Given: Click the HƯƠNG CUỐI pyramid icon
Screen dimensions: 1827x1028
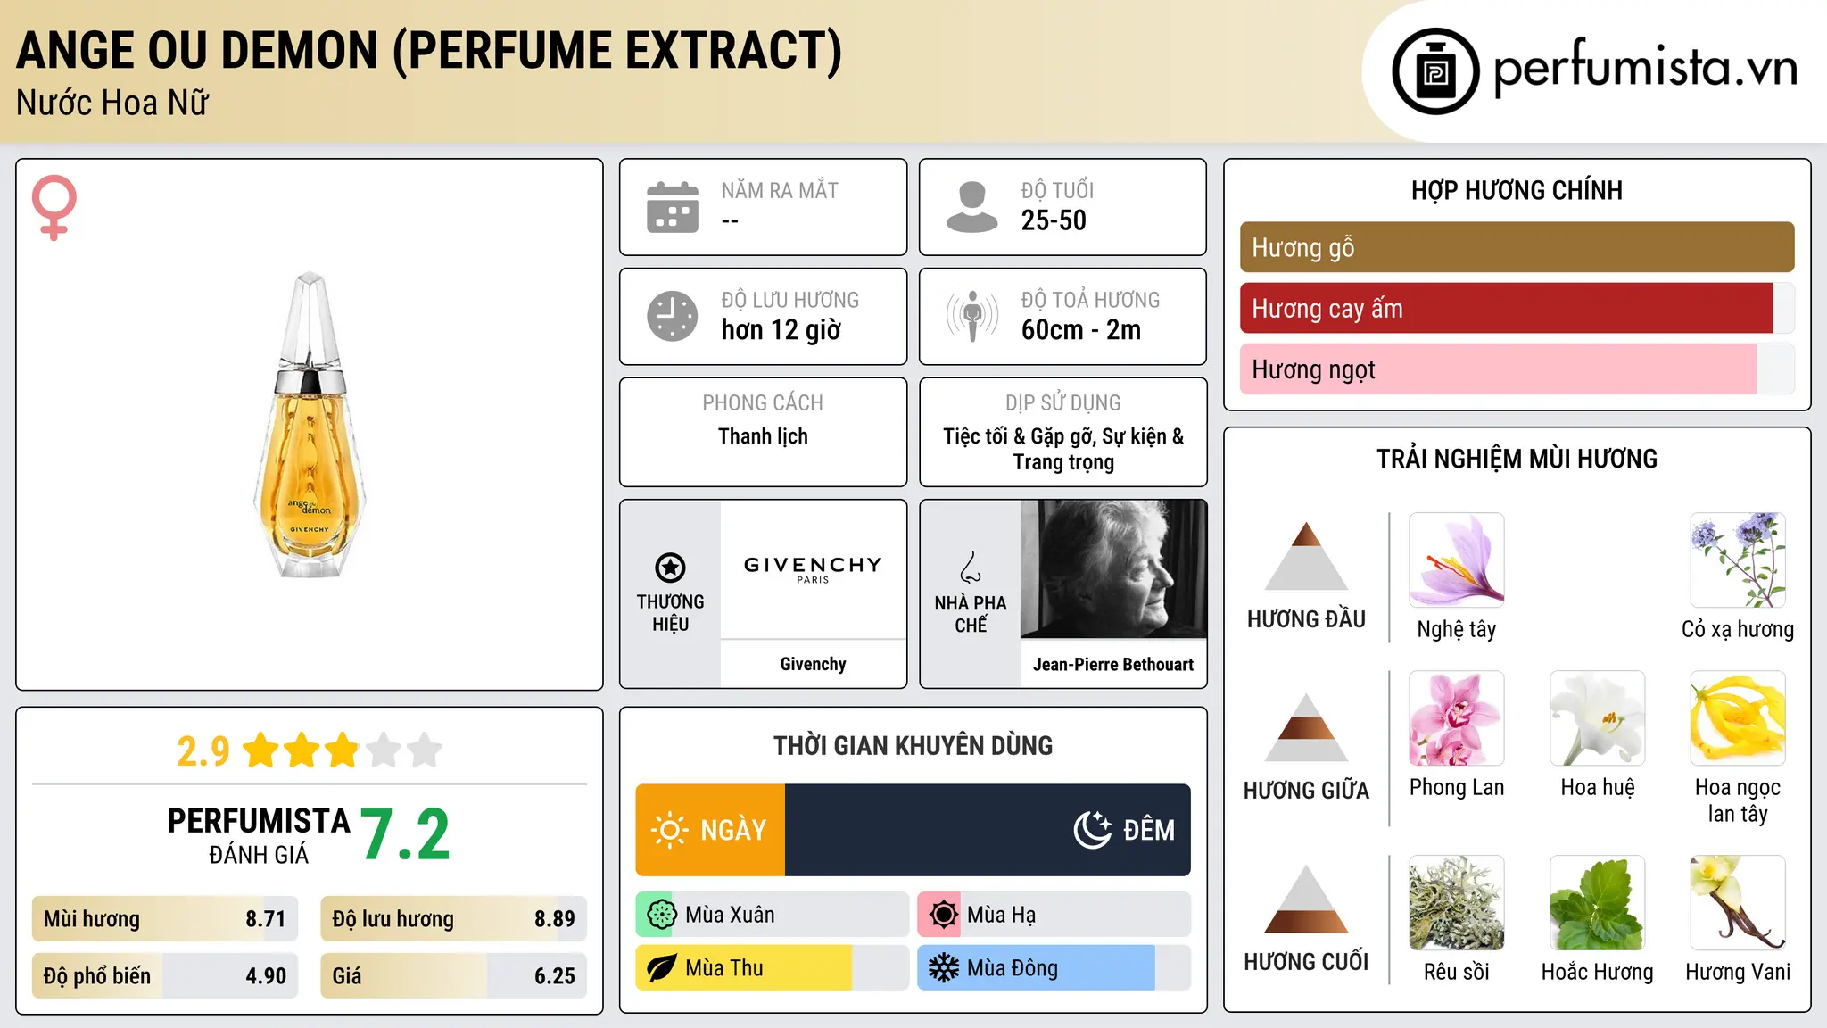Looking at the screenshot, I should (x=1306, y=899).
